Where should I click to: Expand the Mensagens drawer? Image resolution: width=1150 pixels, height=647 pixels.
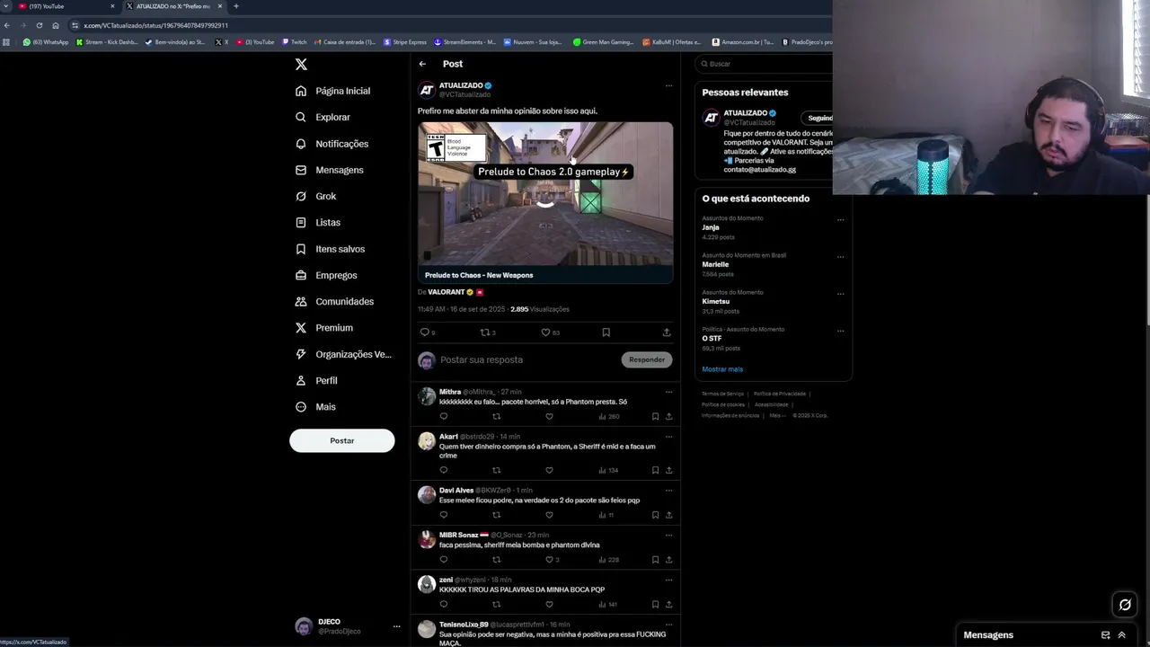(x=1121, y=634)
